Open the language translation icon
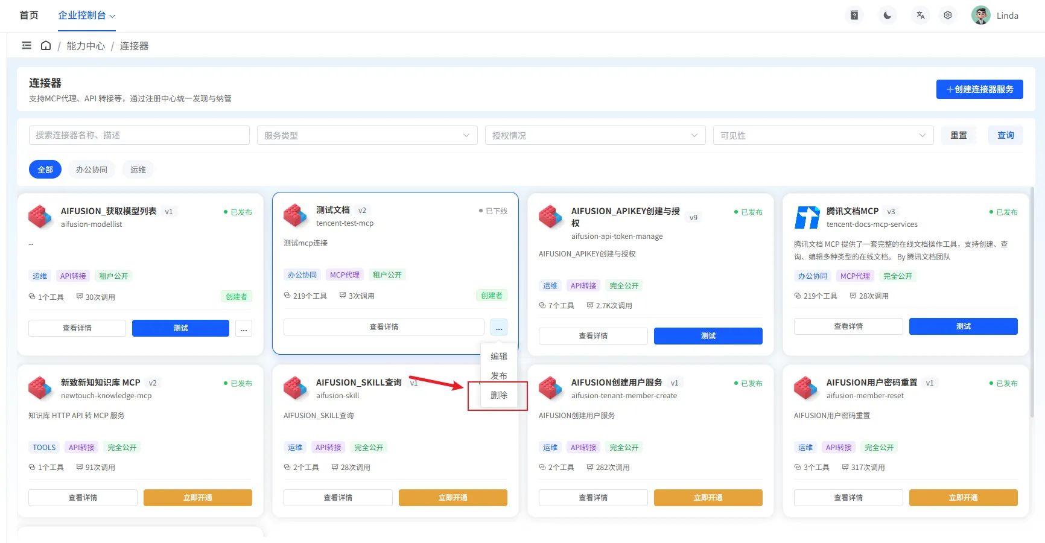Screen dimensions: 1045x543 click(x=920, y=15)
